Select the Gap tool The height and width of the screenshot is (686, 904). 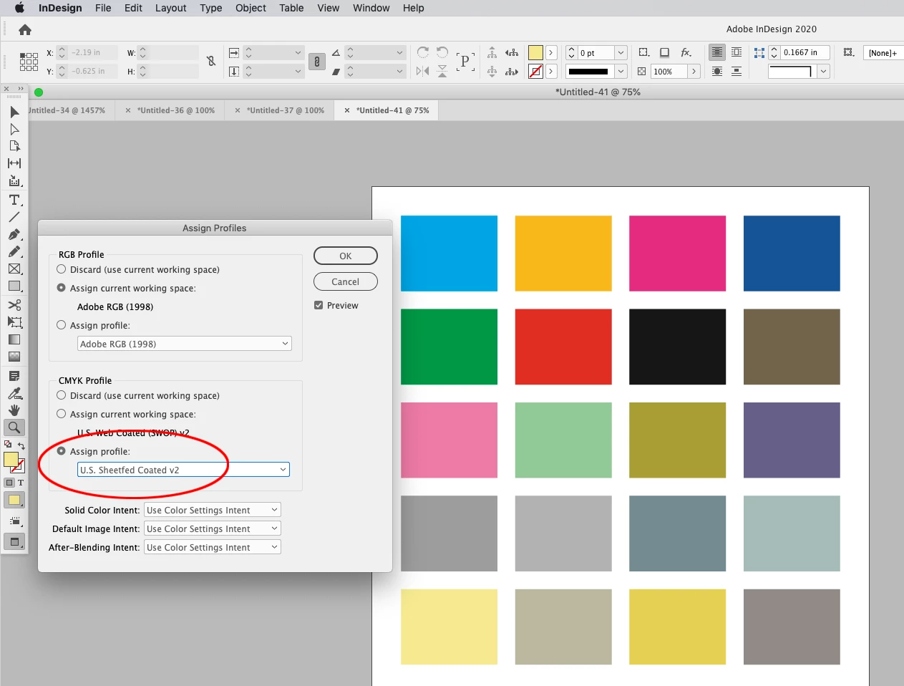[14, 163]
